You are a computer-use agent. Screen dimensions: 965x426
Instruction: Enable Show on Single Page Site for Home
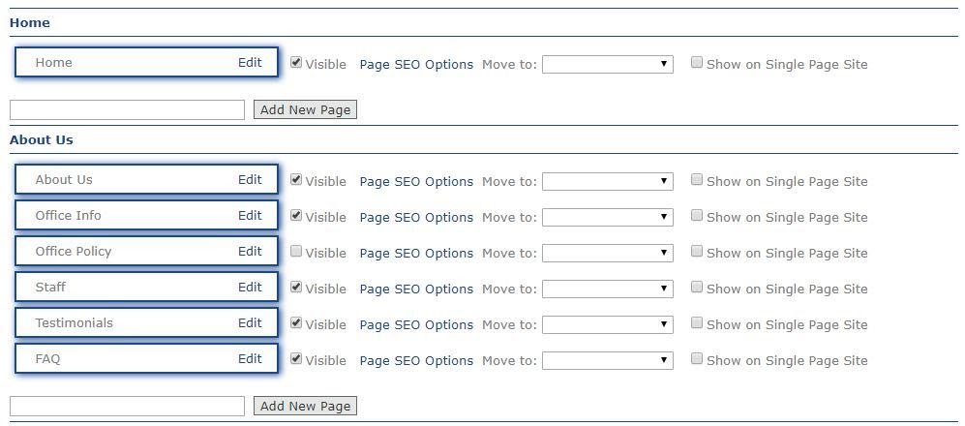[697, 63]
